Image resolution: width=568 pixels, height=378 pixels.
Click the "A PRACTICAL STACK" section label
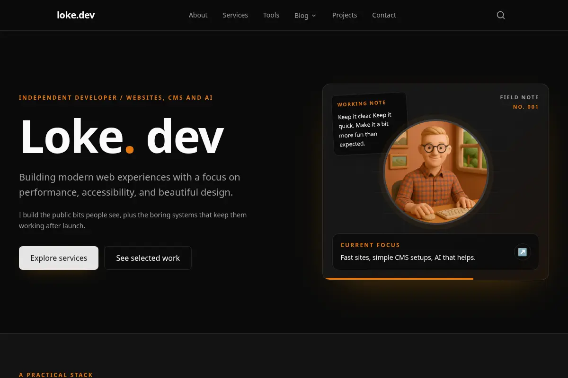coord(56,375)
